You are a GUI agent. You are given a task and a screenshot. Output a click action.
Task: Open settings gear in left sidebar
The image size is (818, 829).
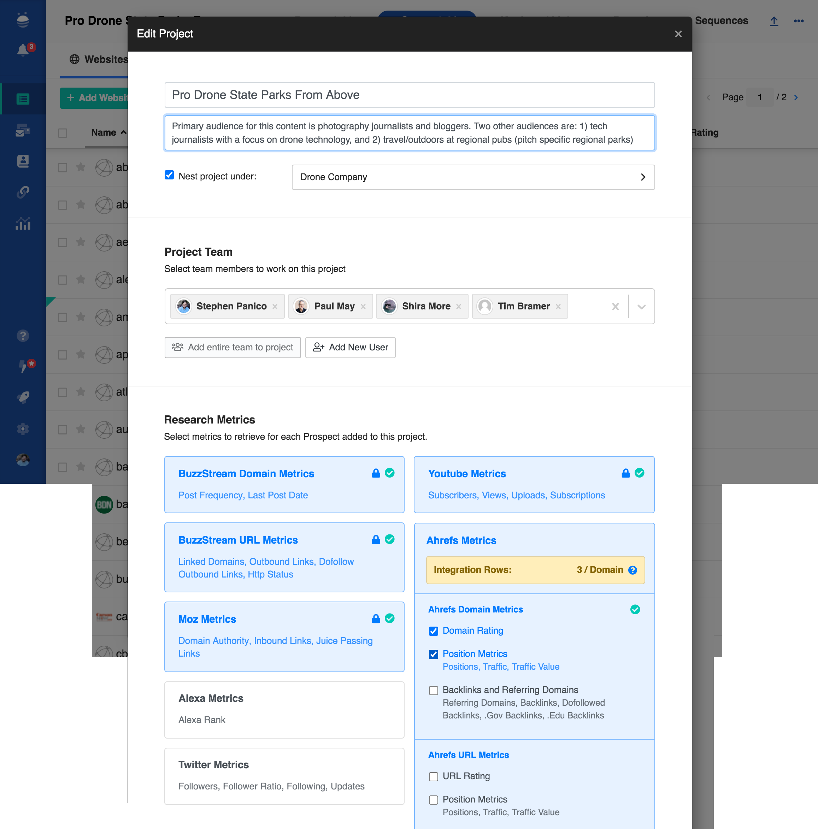[23, 429]
